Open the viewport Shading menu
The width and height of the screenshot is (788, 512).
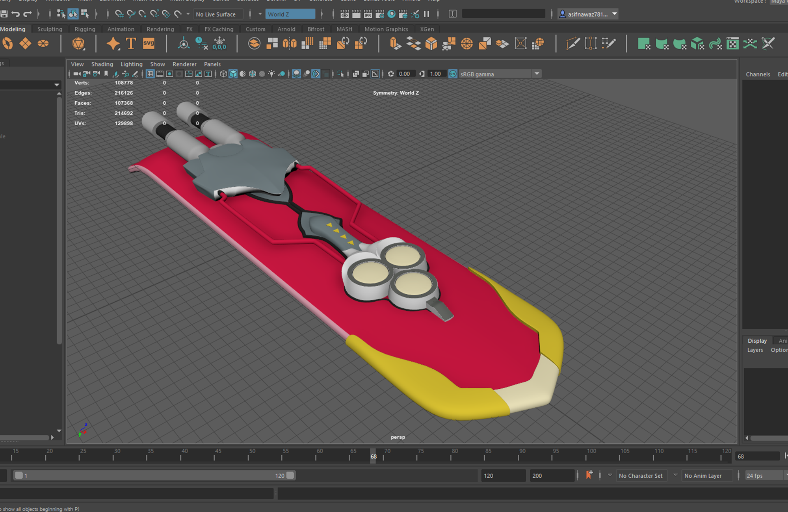click(x=102, y=64)
